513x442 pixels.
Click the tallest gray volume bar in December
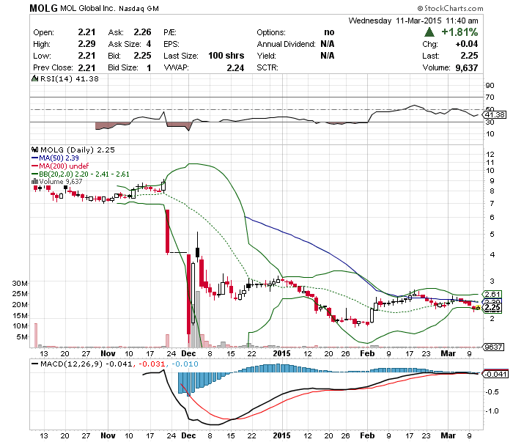[x=198, y=320]
